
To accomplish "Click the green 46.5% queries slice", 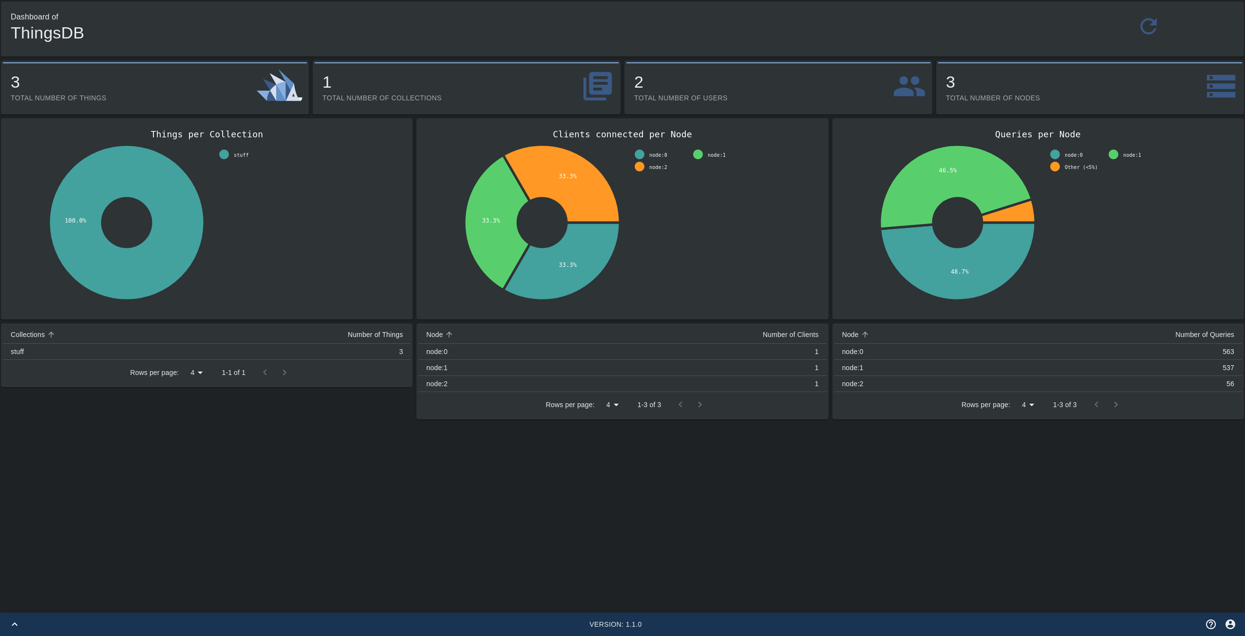I will coord(948,170).
